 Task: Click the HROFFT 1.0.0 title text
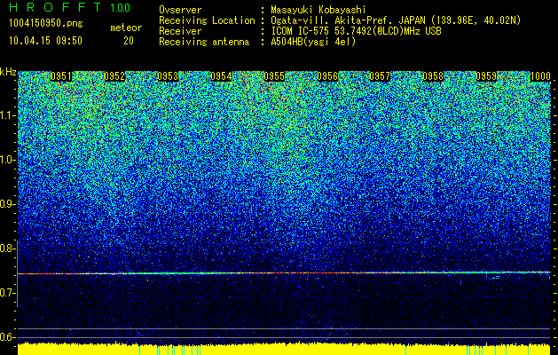pyautogui.click(x=70, y=7)
